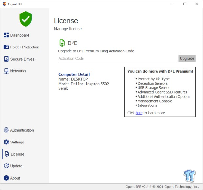Click the version text 'Cigent D³E v2.4.4' footer
Viewport: 203px width, 190px height.
[x=138, y=187]
